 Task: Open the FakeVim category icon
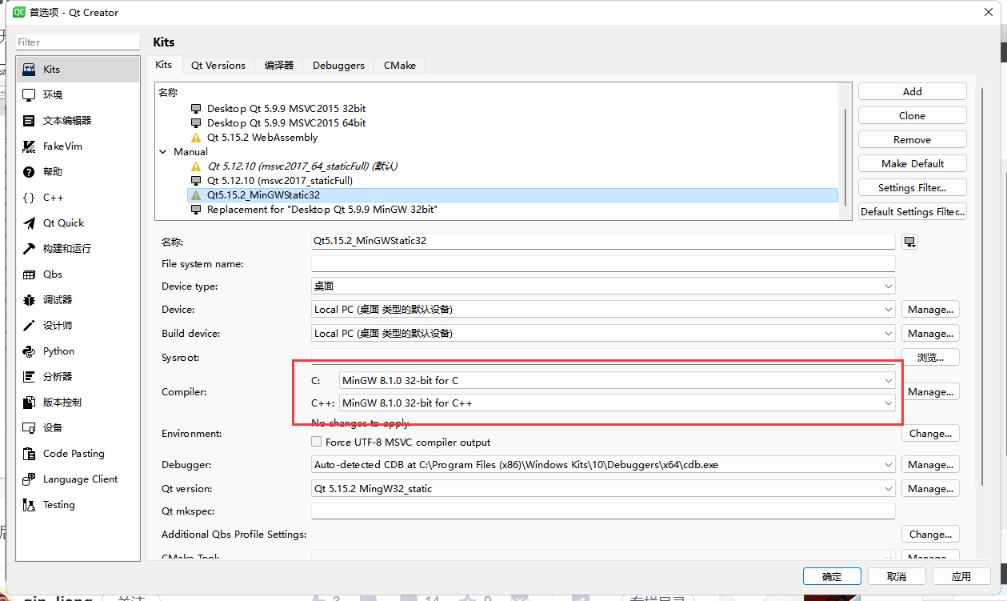point(29,146)
